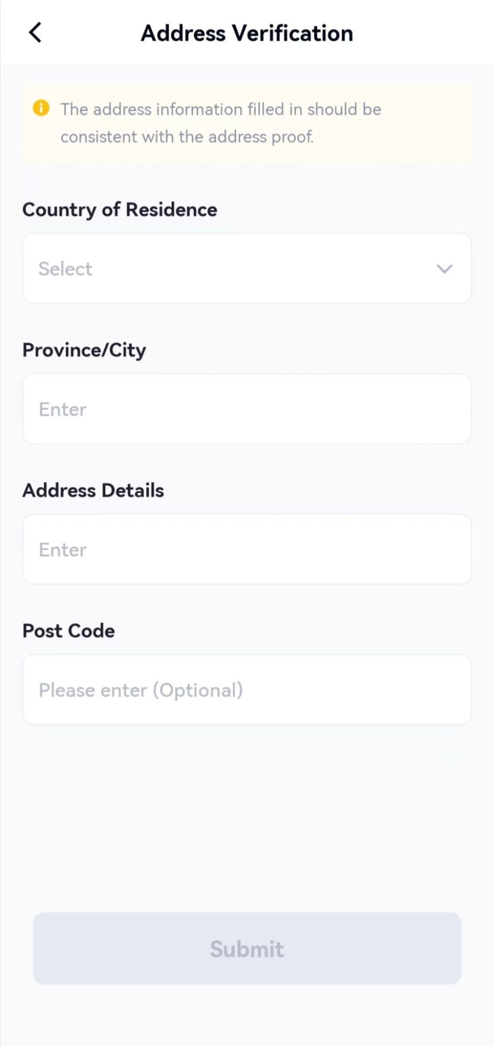The width and height of the screenshot is (494, 1046).
Task: Focus the Province/City input field
Action: click(x=246, y=409)
